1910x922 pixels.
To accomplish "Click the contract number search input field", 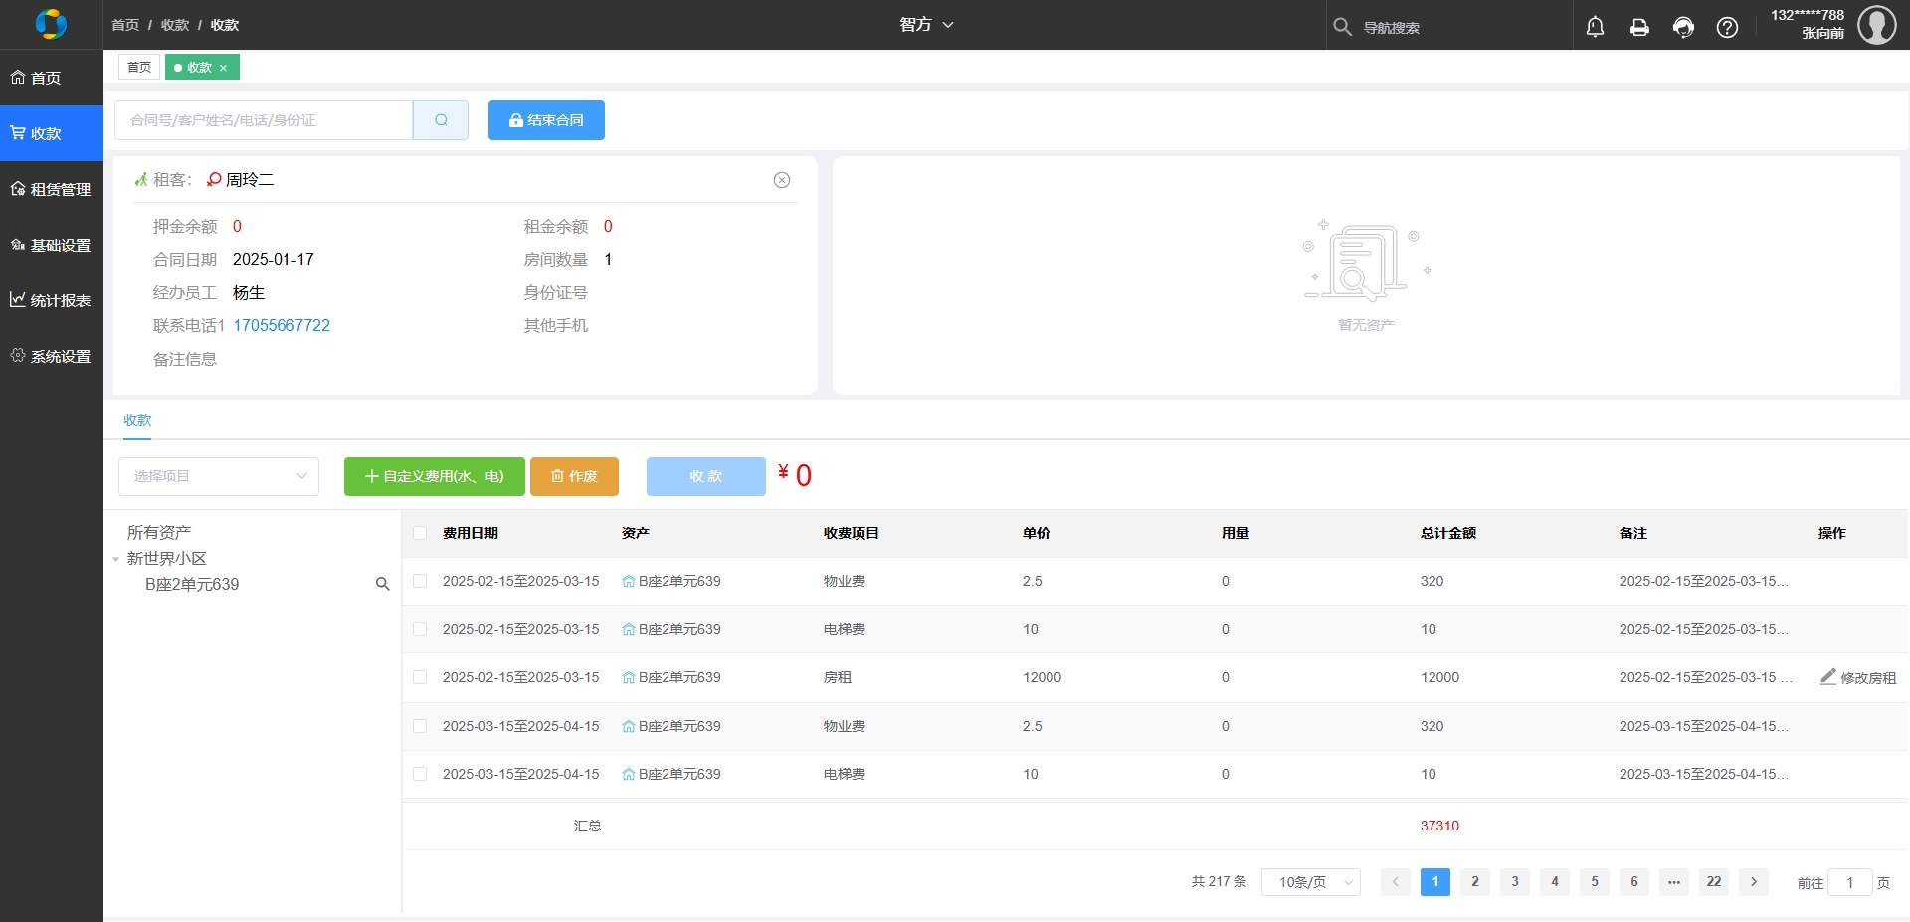I will (x=264, y=120).
